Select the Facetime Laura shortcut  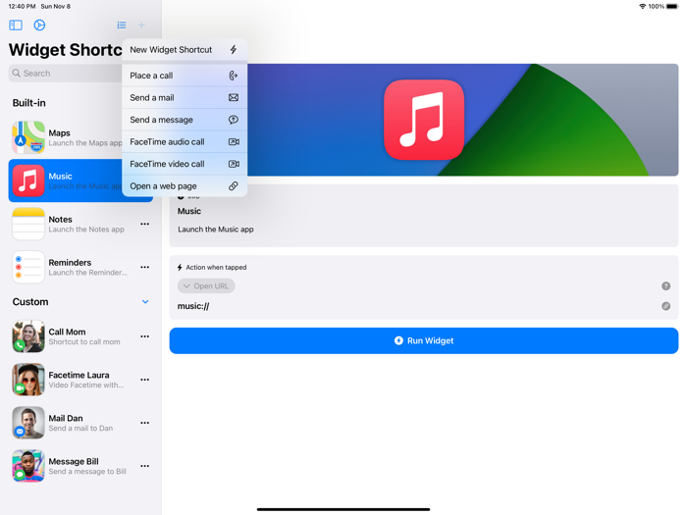80,380
